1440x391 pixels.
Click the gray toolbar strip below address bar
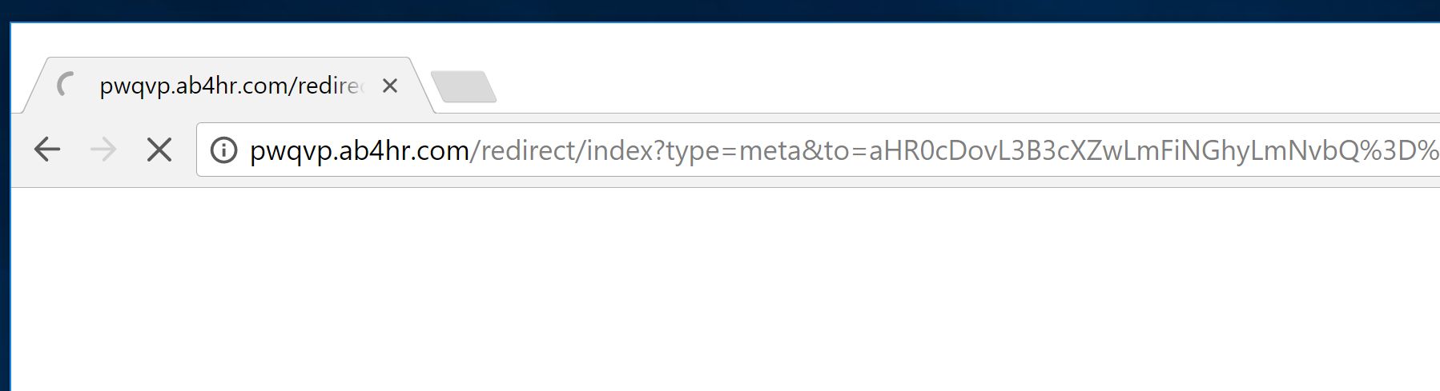coord(721,182)
